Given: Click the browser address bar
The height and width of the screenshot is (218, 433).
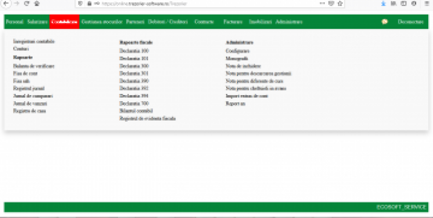Looking at the screenshot, I should click(x=210, y=4).
